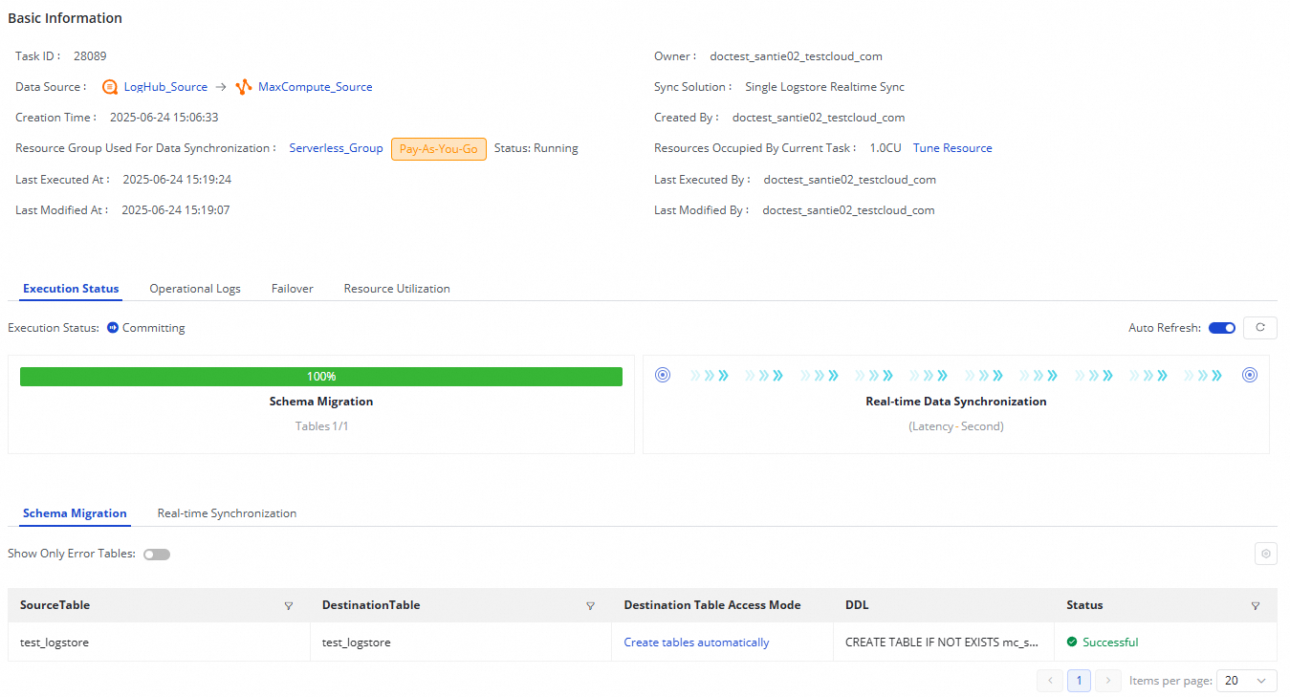1290x697 pixels.
Task: Click the Tune Resource link
Action: point(952,148)
